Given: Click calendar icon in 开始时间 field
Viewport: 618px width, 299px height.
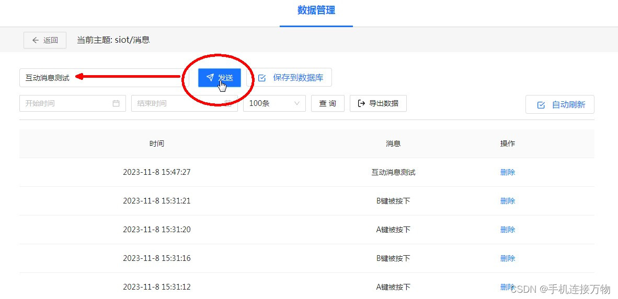Looking at the screenshot, I should (x=116, y=103).
